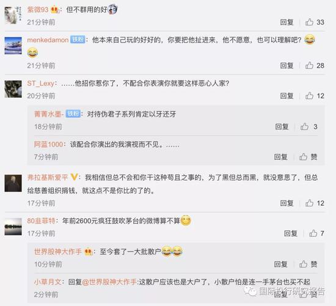Screen dimensions: 336x306
Task: Like 80韭菲特's comment about 茅台
Action: (x=313, y=233)
